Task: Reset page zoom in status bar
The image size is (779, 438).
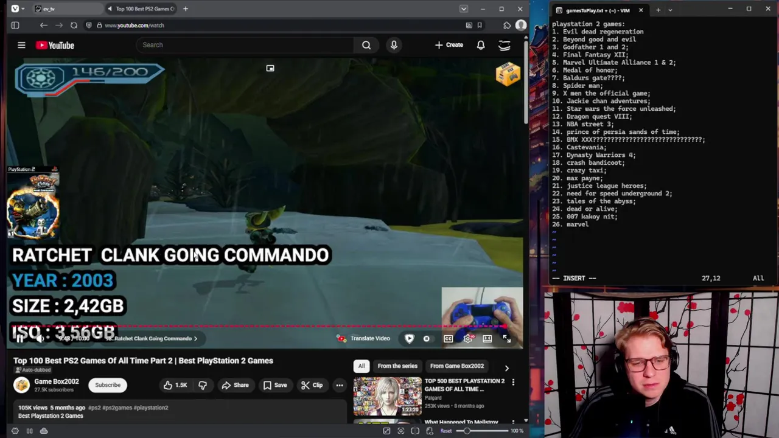Action: coord(446,431)
